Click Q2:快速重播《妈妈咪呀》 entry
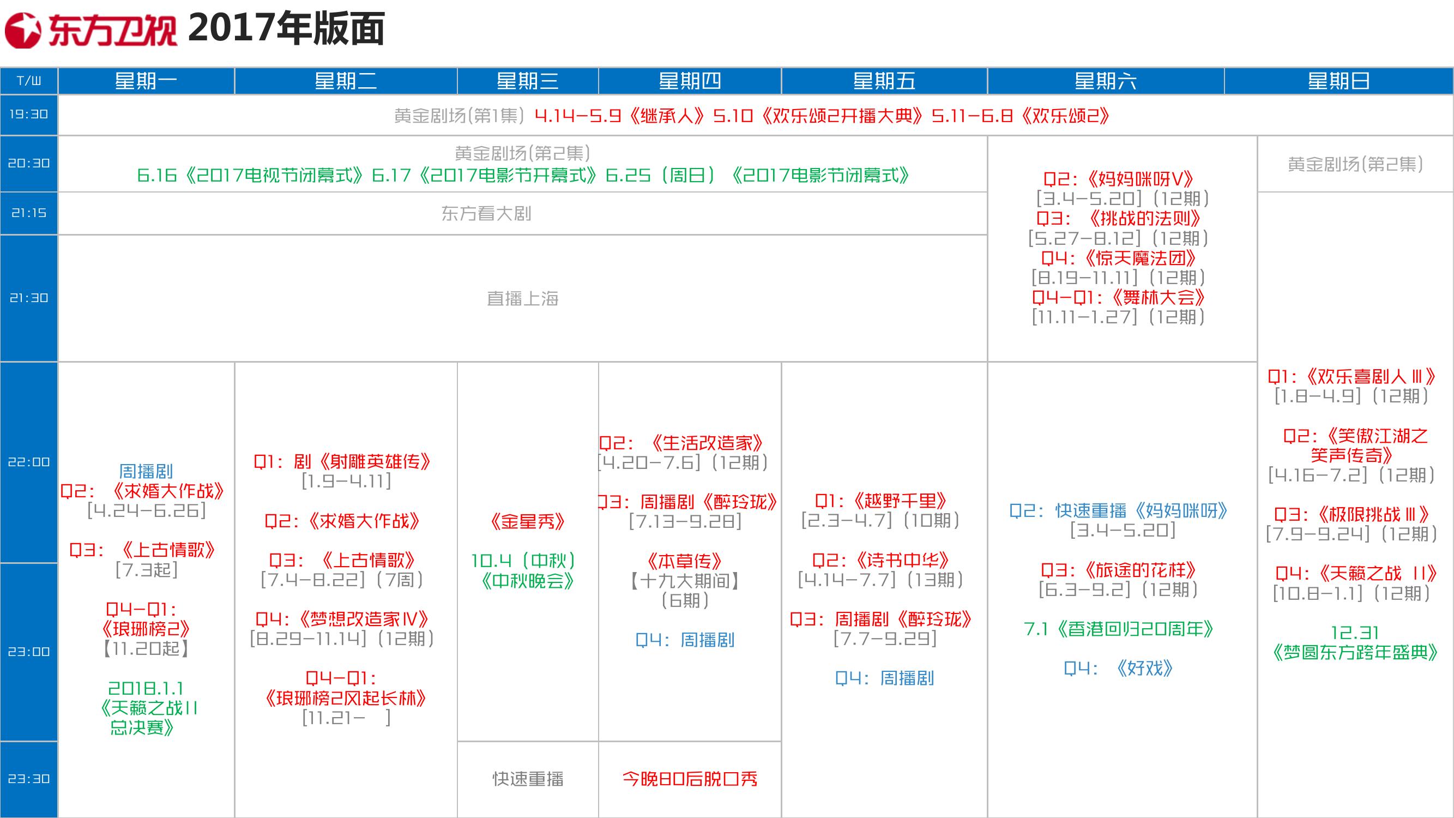Image resolution: width=1454 pixels, height=818 pixels. tap(1119, 512)
